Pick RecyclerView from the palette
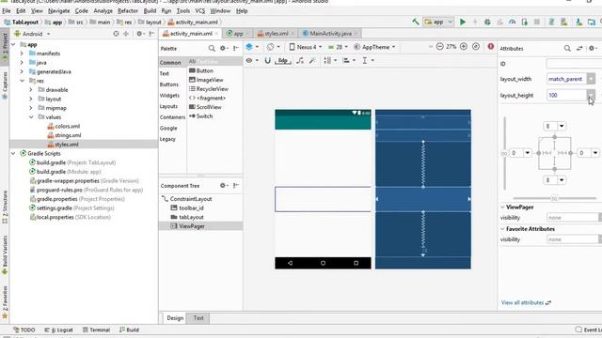Viewport: 602px width, 338px height. (x=209, y=89)
